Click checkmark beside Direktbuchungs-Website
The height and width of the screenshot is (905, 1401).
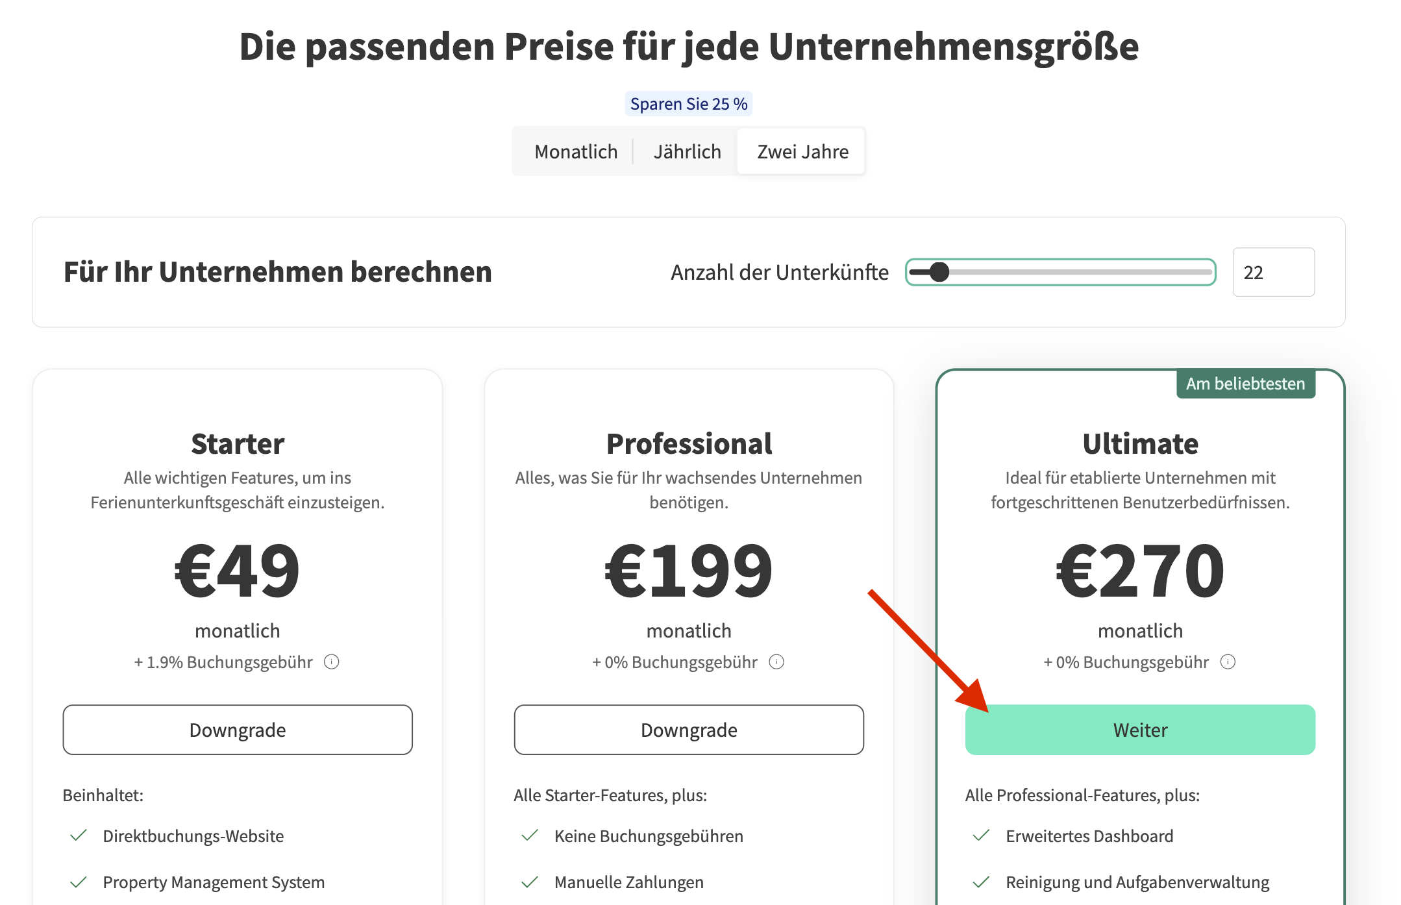point(79,836)
